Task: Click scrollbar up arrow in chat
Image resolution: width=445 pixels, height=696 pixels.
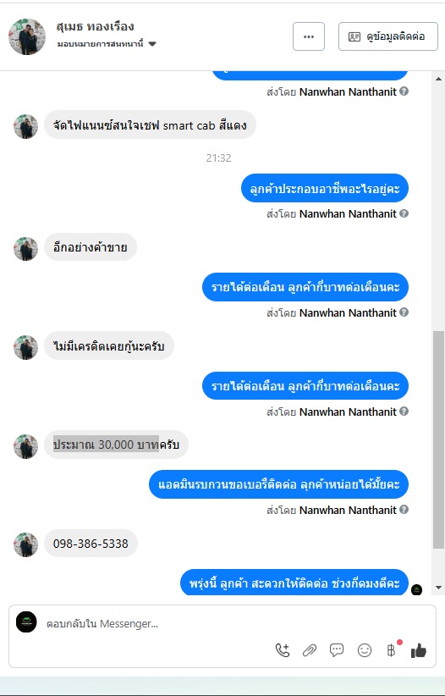Action: [438, 79]
